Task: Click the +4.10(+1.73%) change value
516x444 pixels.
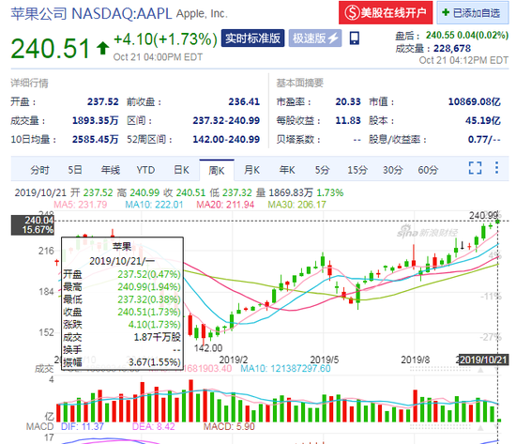Action: tap(165, 39)
